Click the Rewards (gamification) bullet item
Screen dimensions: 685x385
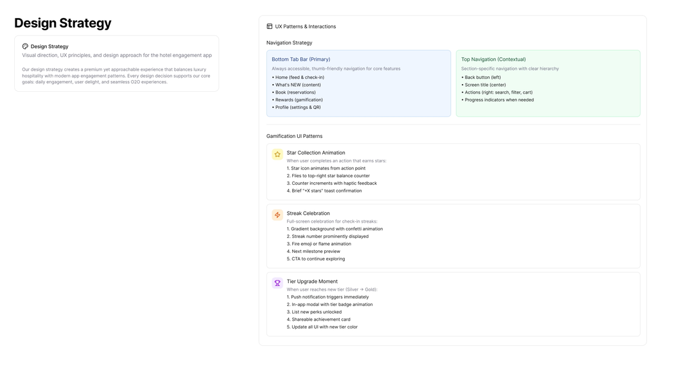pyautogui.click(x=299, y=99)
